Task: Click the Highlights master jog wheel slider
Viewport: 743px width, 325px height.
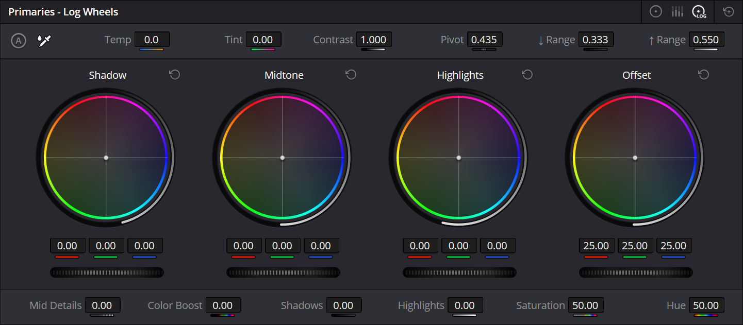Action: tap(459, 272)
